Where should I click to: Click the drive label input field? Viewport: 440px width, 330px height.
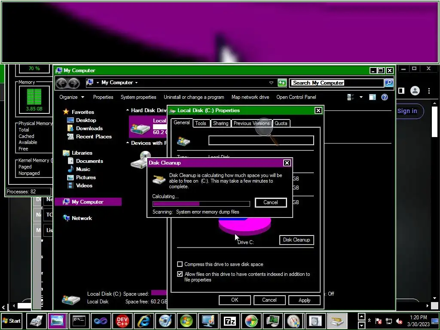[261, 141]
